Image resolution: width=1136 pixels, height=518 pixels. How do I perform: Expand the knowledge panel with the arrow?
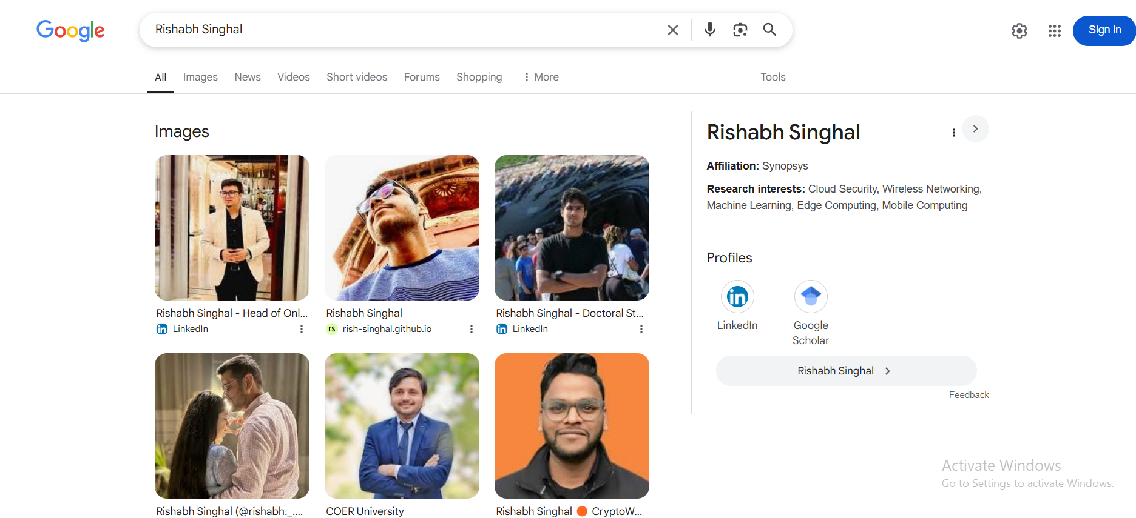coord(975,129)
